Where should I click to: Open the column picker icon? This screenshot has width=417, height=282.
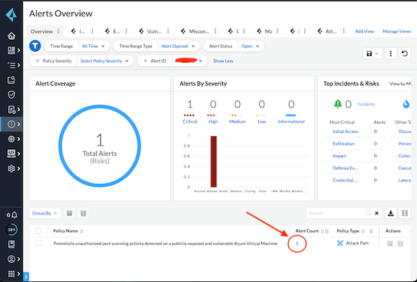click(x=404, y=213)
